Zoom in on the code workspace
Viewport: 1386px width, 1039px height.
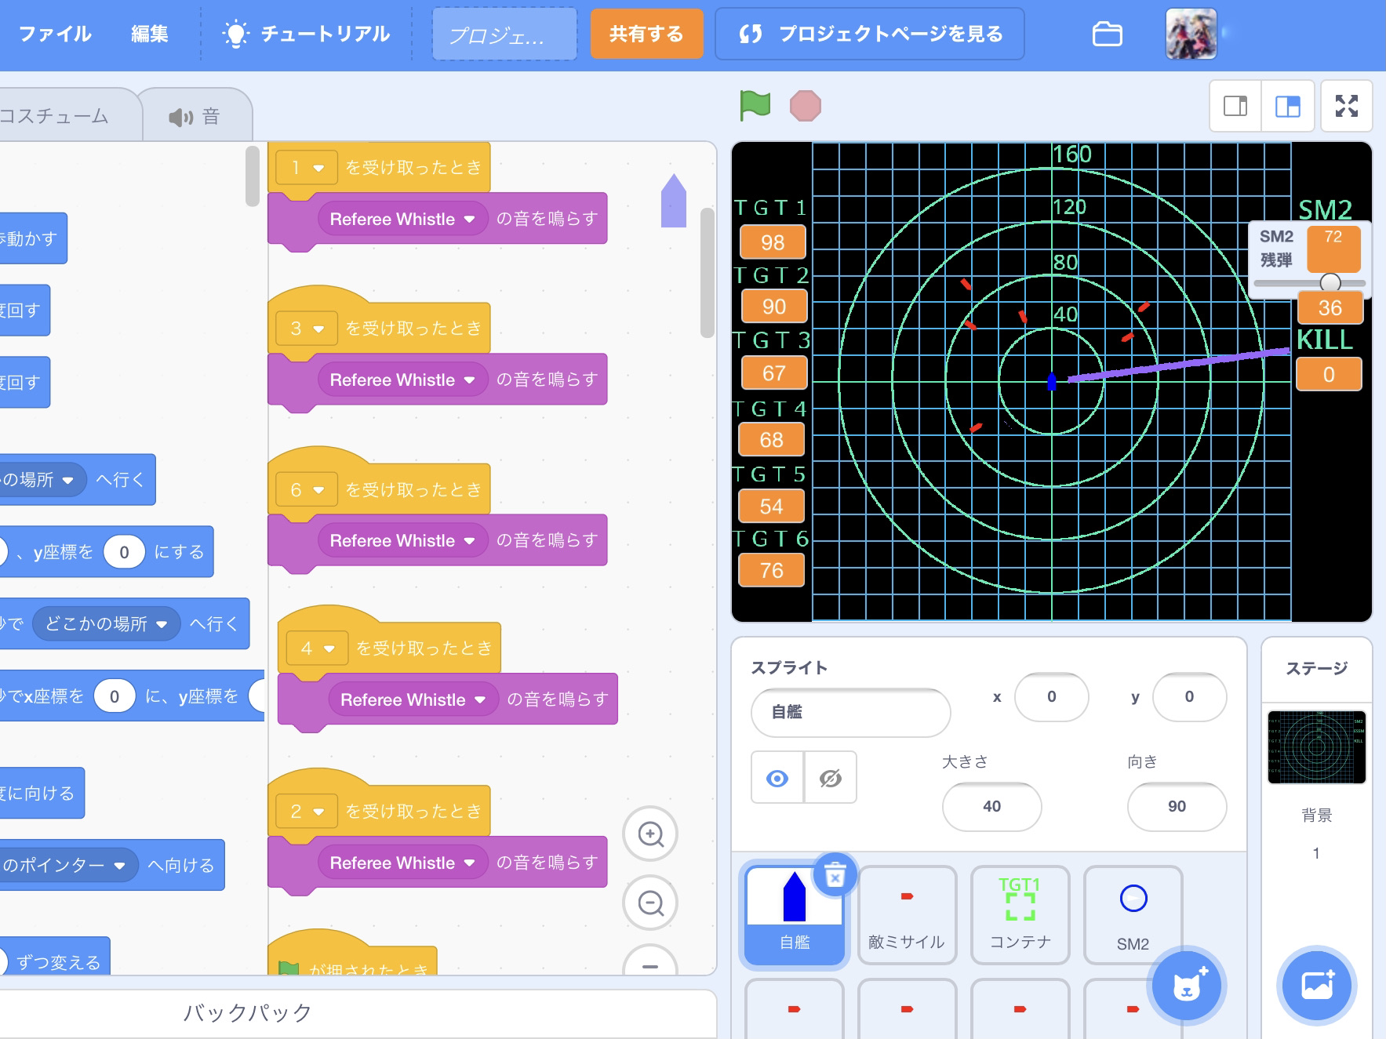coord(650,834)
